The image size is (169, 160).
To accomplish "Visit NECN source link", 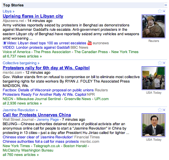I will click(x=8, y=99).
